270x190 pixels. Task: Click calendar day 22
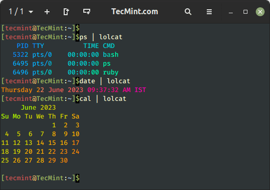(x=52, y=152)
